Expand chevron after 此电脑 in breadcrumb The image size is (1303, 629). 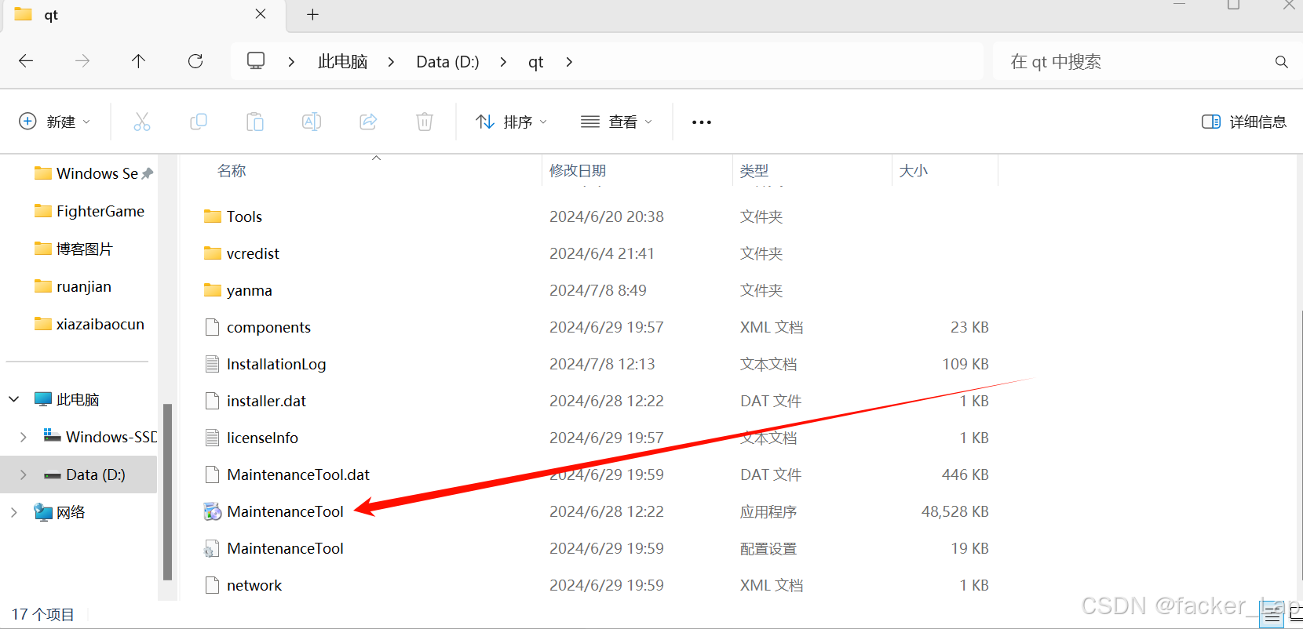point(391,62)
